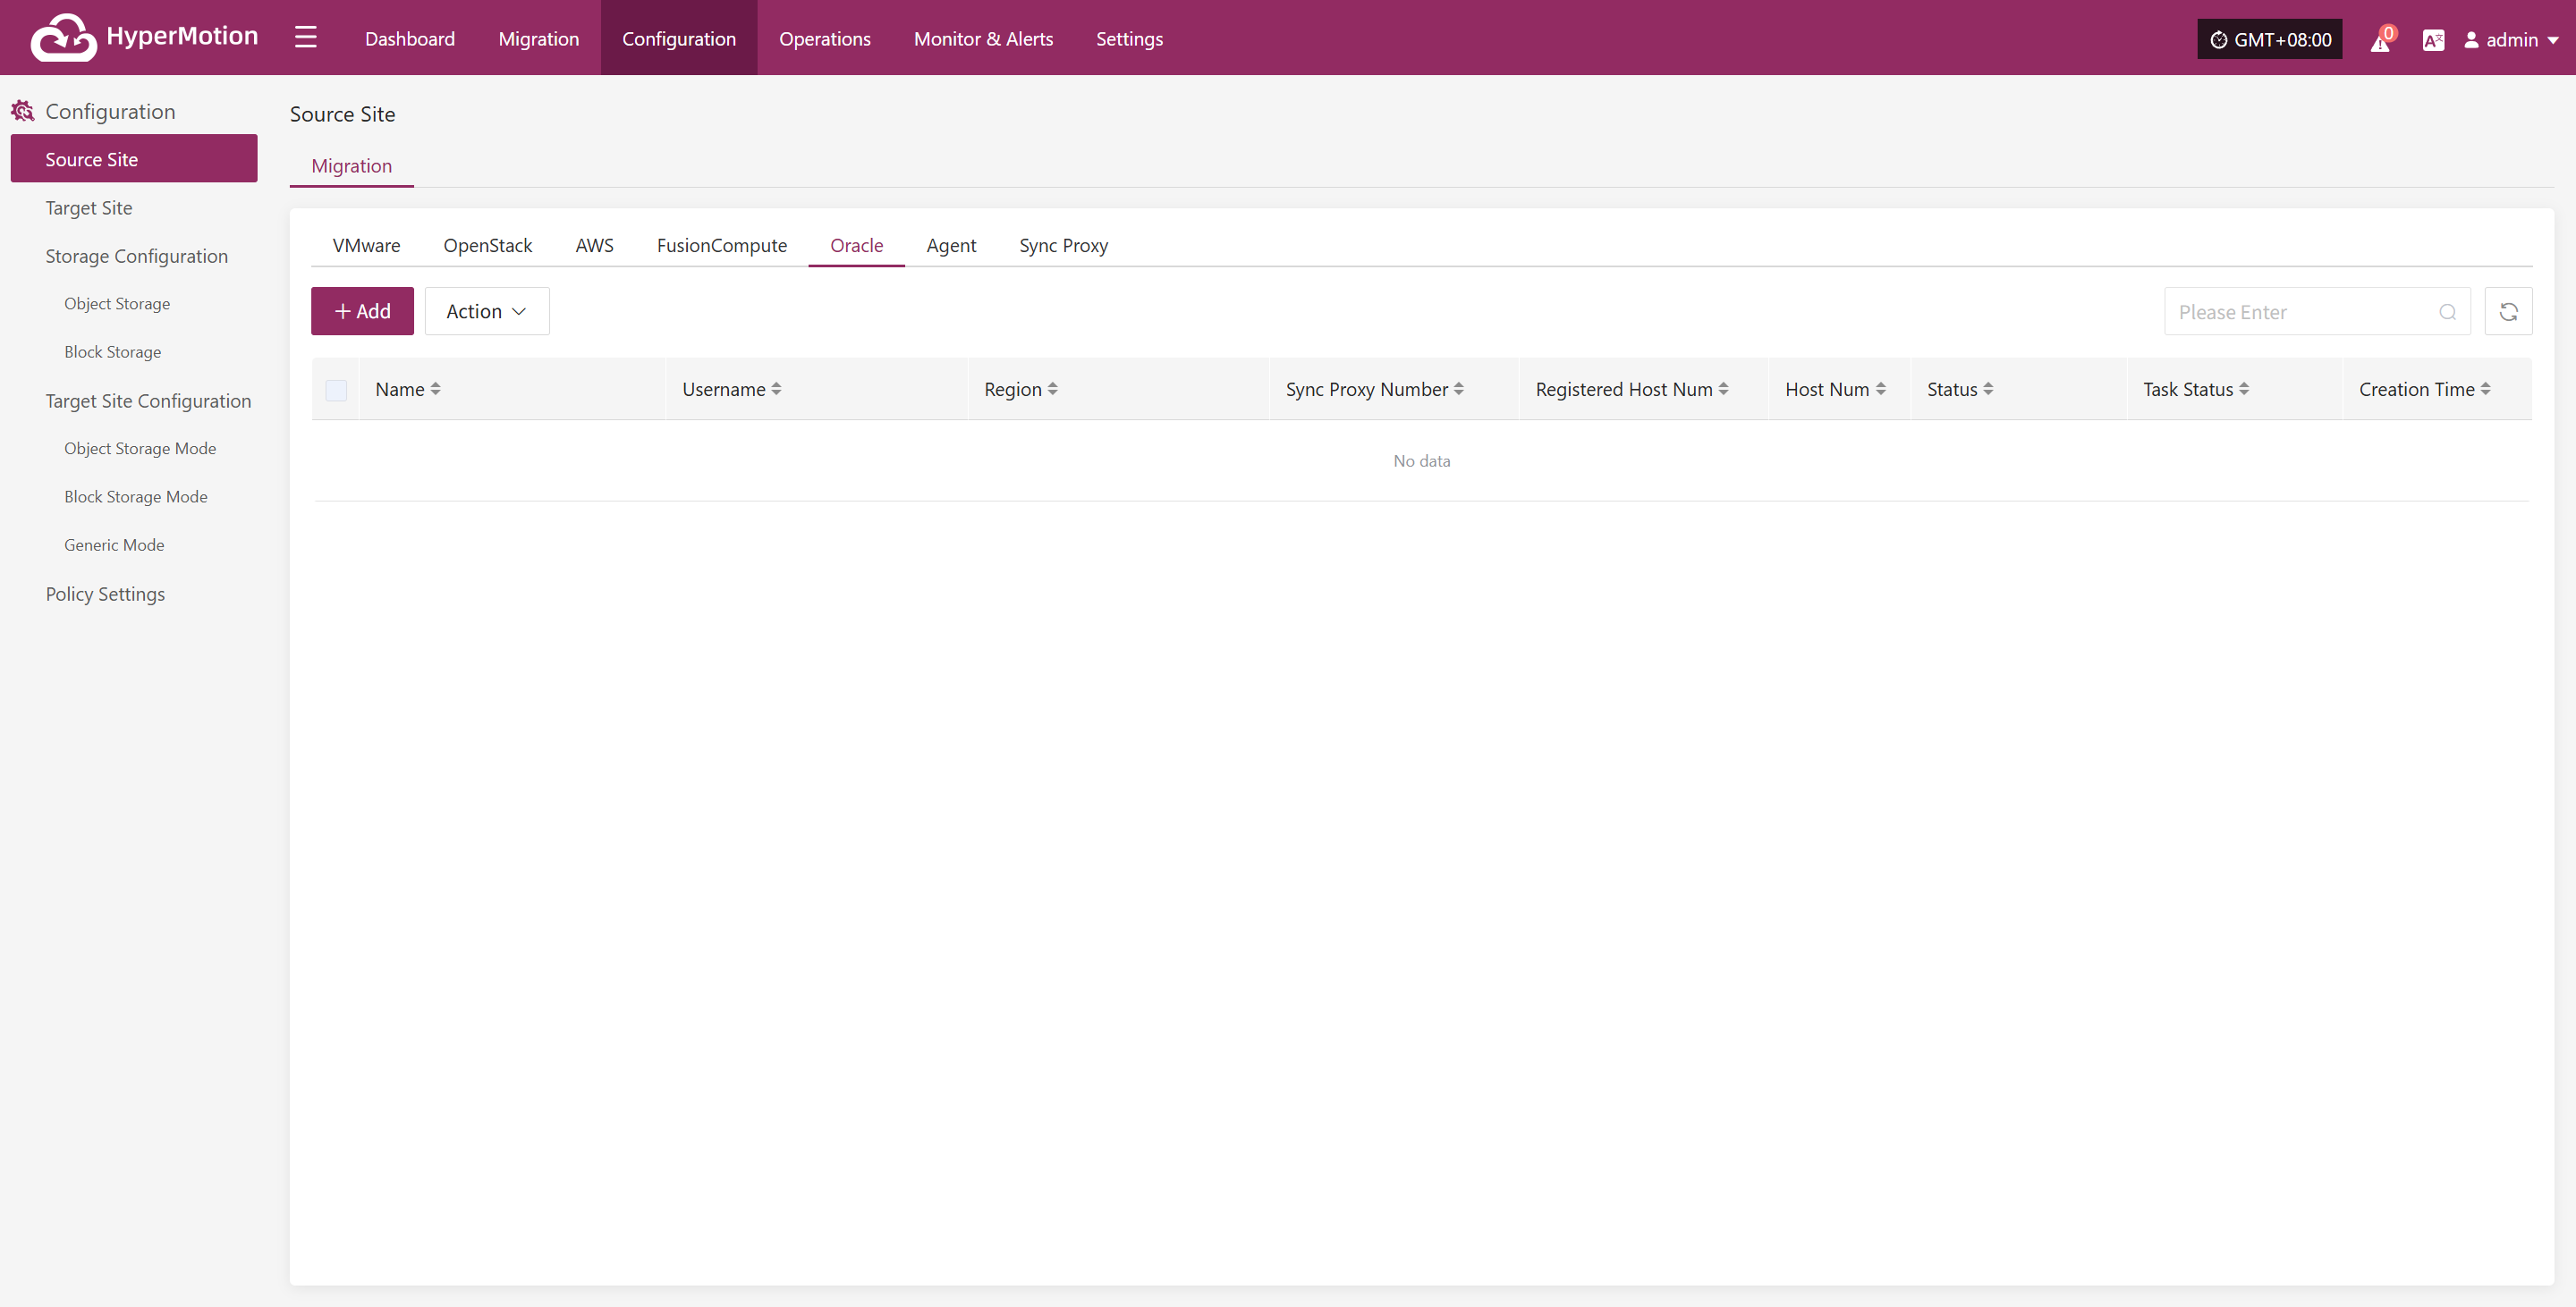Image resolution: width=2576 pixels, height=1307 pixels.
Task: Open the Monitor & Alerts menu
Action: [983, 38]
